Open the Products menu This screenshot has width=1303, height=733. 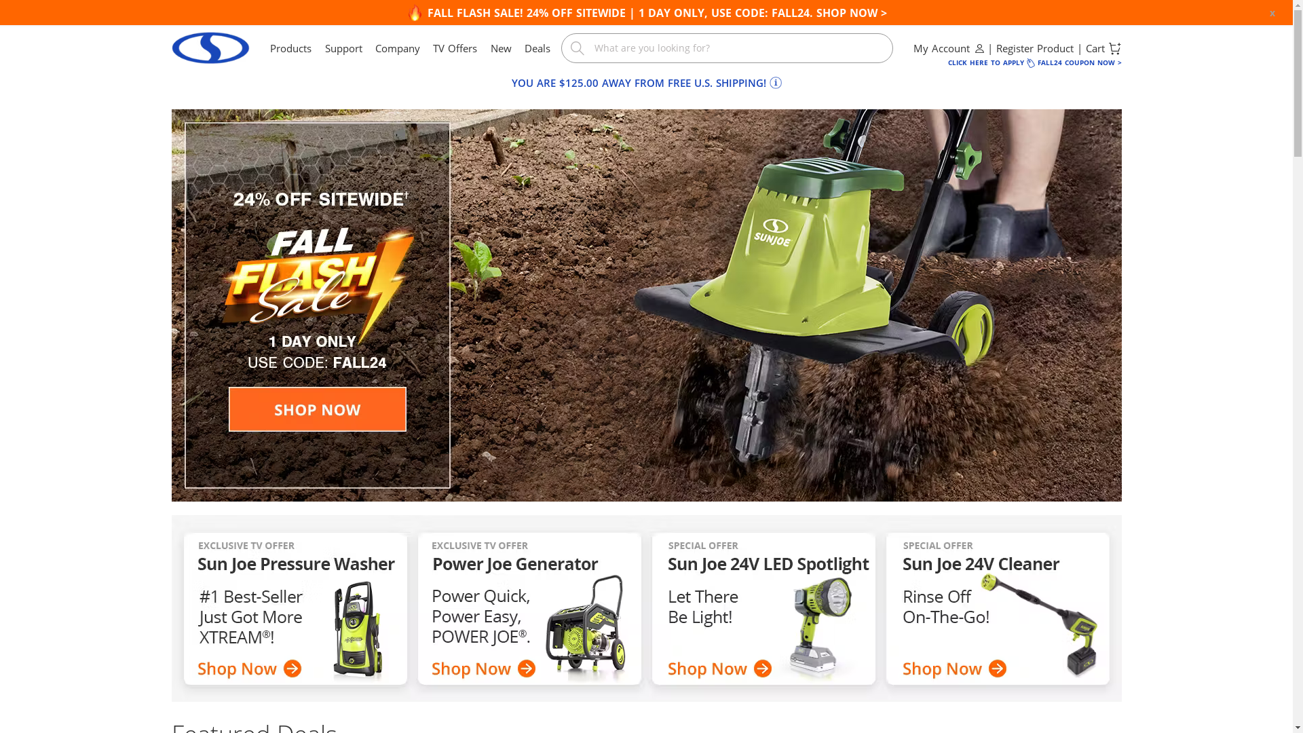[x=290, y=48]
